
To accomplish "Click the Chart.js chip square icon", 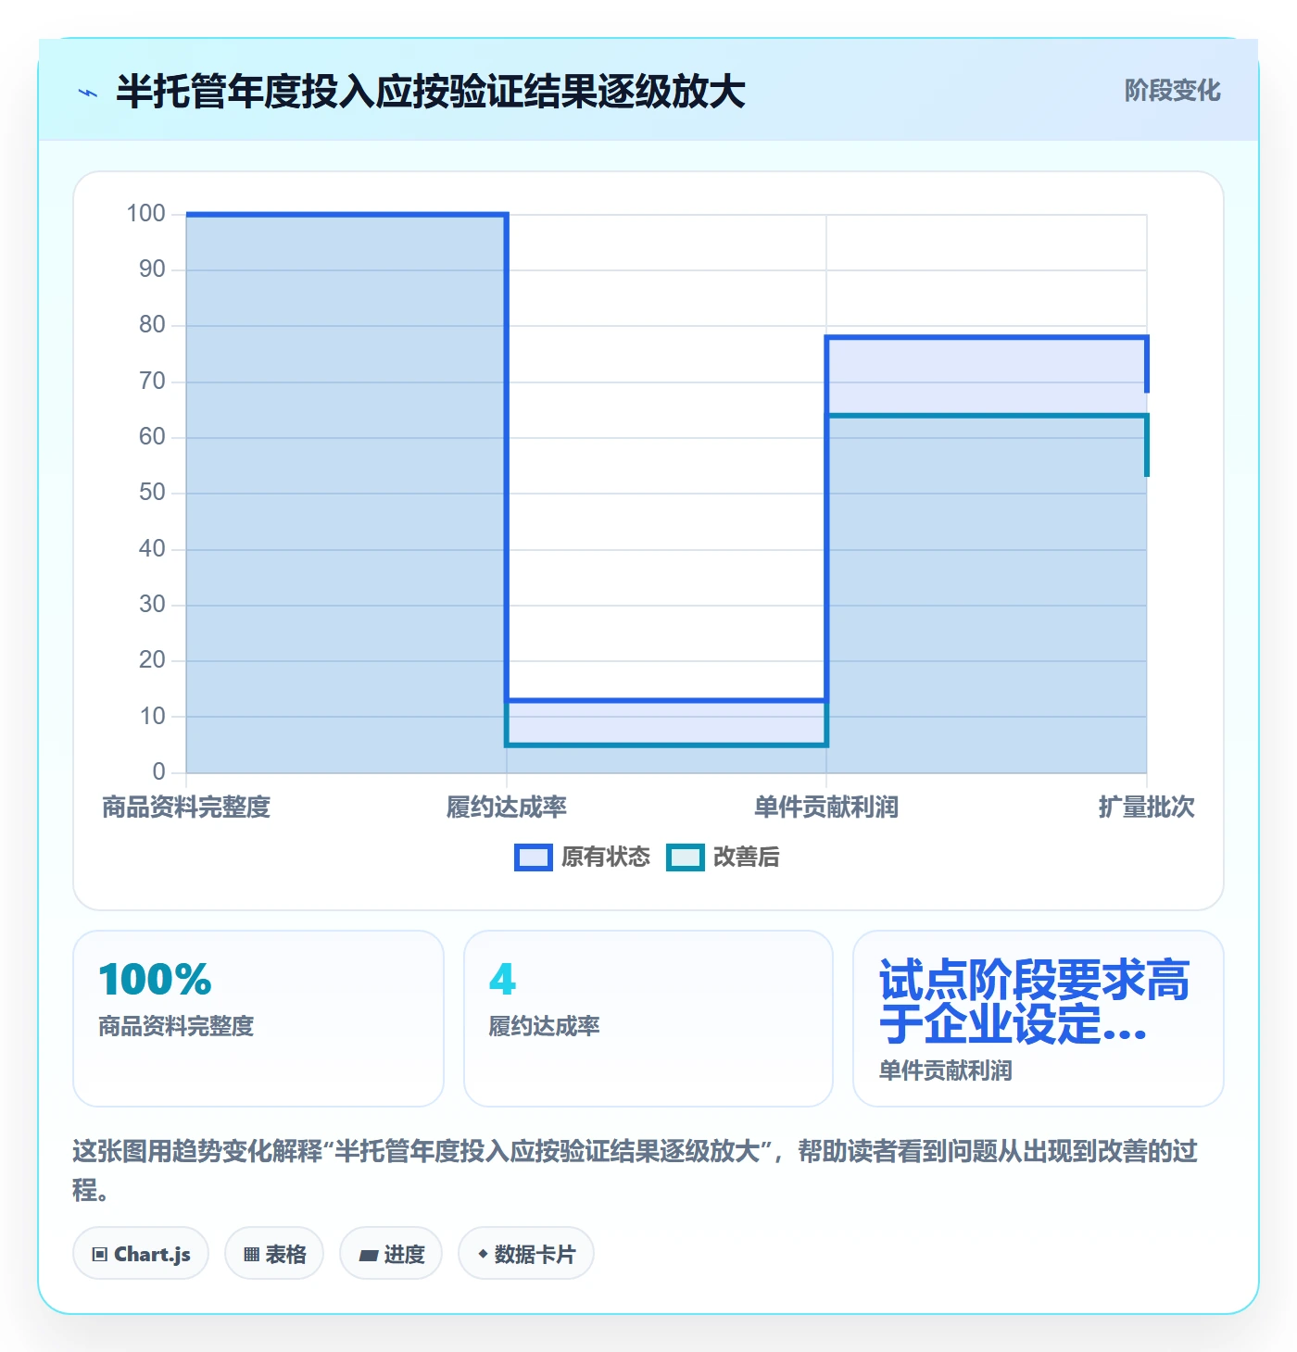I will click(x=100, y=1255).
